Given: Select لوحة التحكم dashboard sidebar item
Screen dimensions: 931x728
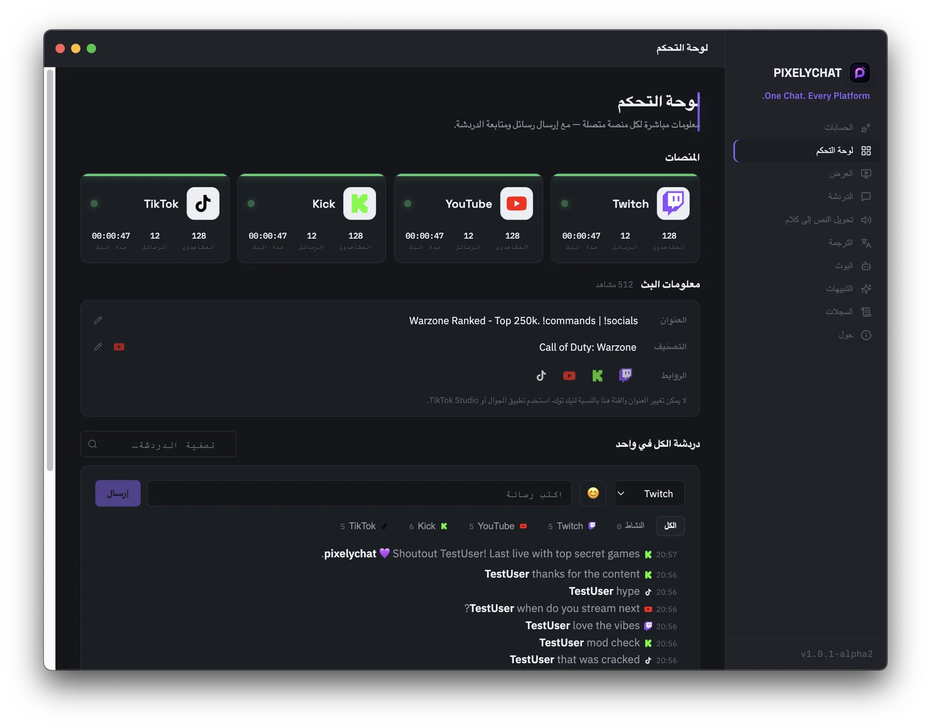Looking at the screenshot, I should [x=806, y=151].
